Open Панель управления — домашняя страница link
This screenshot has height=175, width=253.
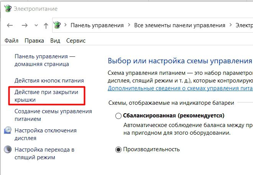tap(45, 60)
